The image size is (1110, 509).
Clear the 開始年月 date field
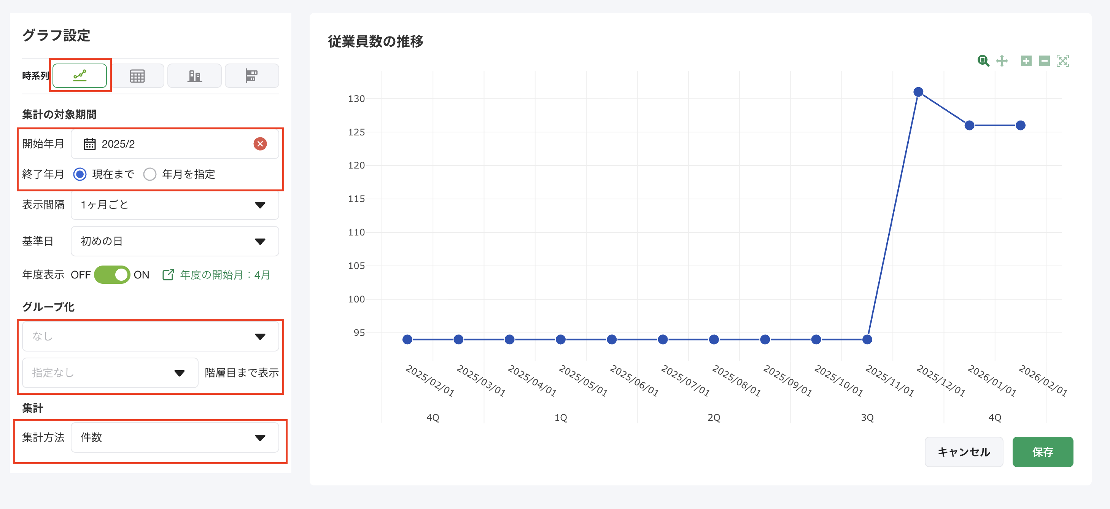point(260,144)
